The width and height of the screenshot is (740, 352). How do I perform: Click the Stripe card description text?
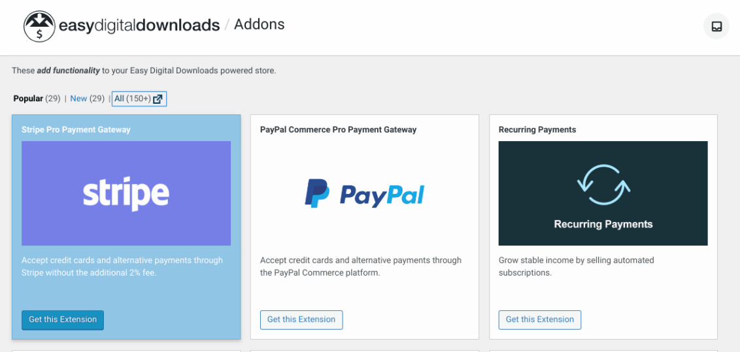pos(122,266)
